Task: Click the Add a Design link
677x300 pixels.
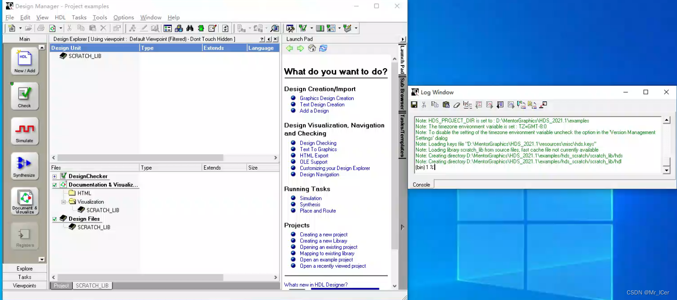Action: [314, 111]
